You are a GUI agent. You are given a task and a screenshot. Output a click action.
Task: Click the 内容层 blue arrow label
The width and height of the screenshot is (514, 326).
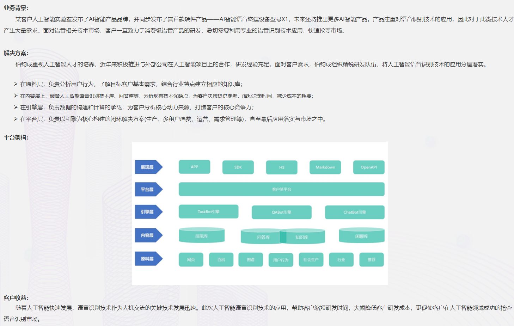coord(148,235)
